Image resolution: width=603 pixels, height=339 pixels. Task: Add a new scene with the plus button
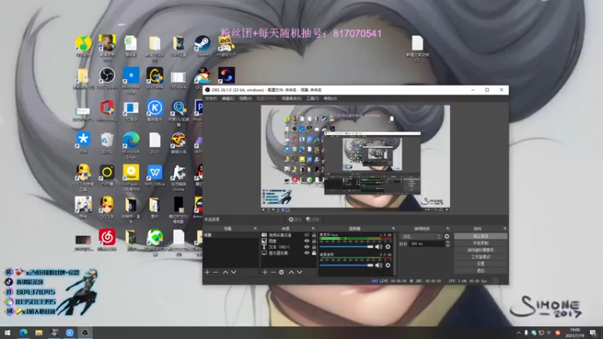[207, 272]
